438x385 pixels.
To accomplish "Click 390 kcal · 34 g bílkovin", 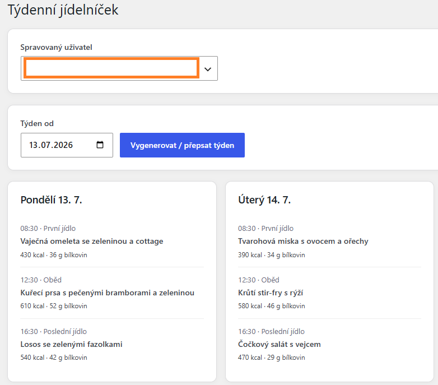I will coord(272,255).
